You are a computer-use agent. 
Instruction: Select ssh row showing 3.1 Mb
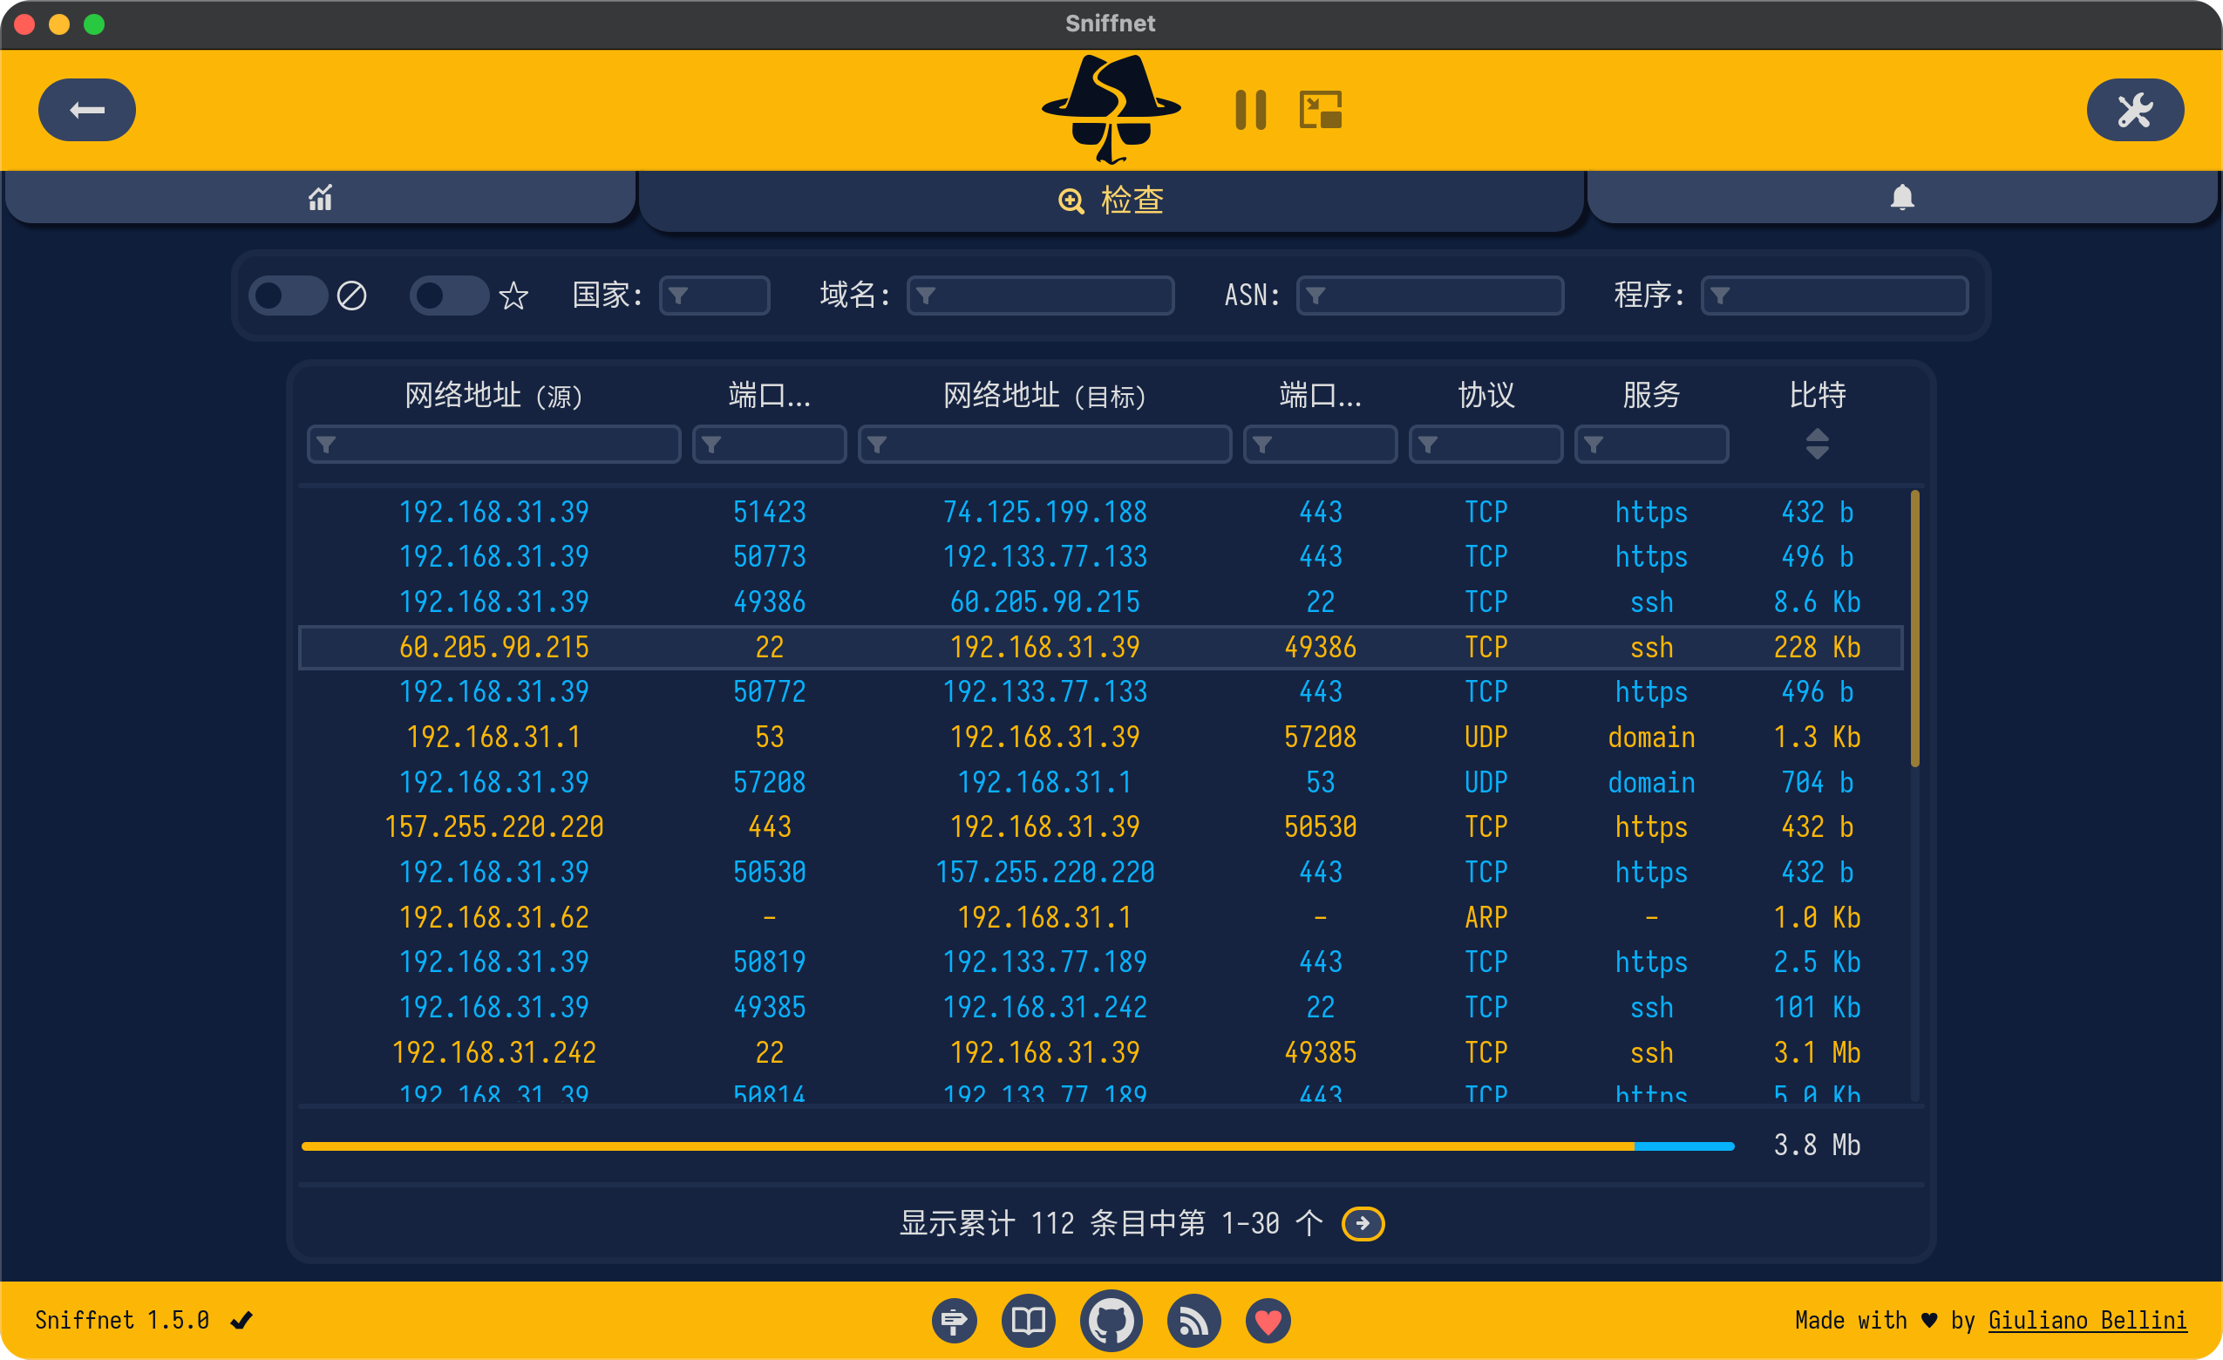[x=1101, y=1052]
